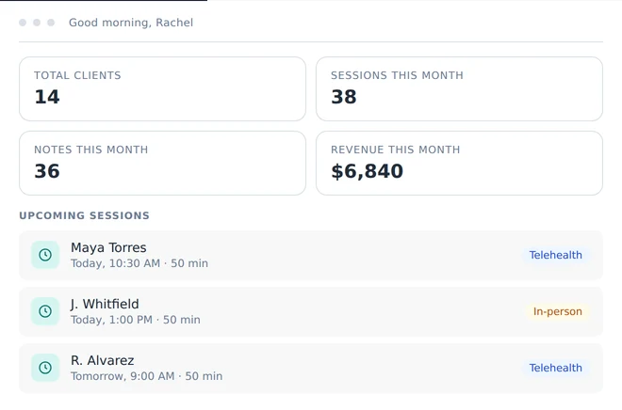Screen dimensions: 622x410
Task: Select the In-person badge on J. Whitfield session
Action: [x=557, y=311]
